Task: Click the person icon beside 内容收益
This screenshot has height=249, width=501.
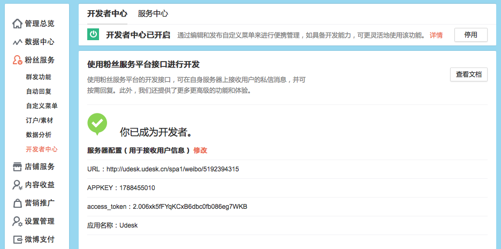Action: coord(18,185)
